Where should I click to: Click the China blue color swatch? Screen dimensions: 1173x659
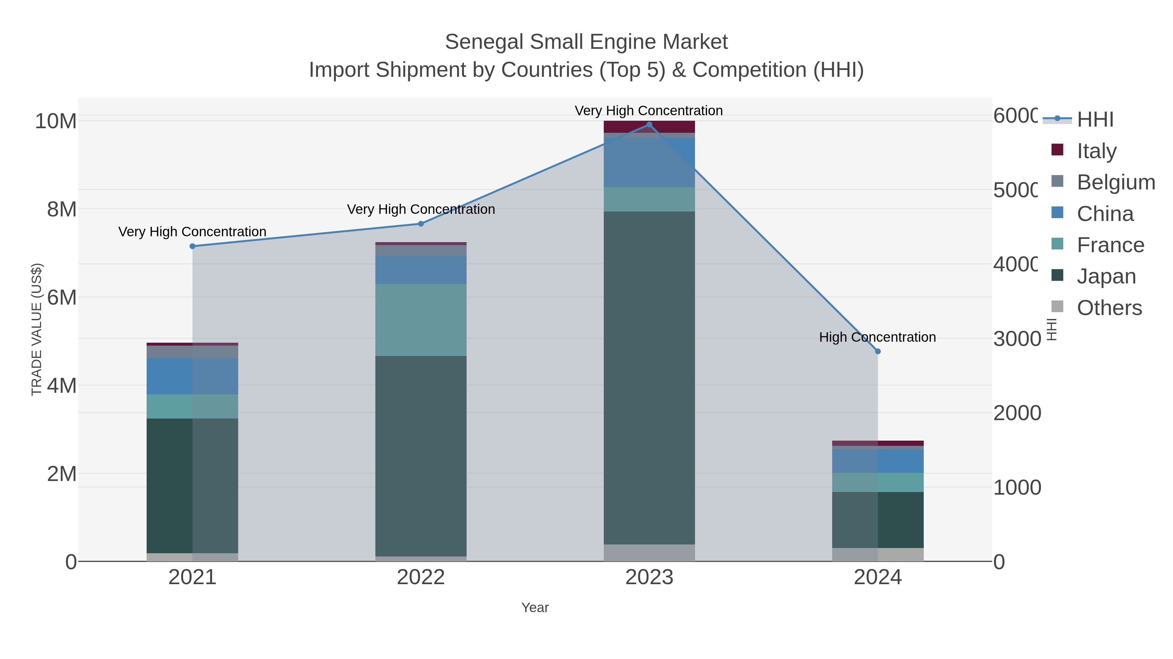point(1057,213)
